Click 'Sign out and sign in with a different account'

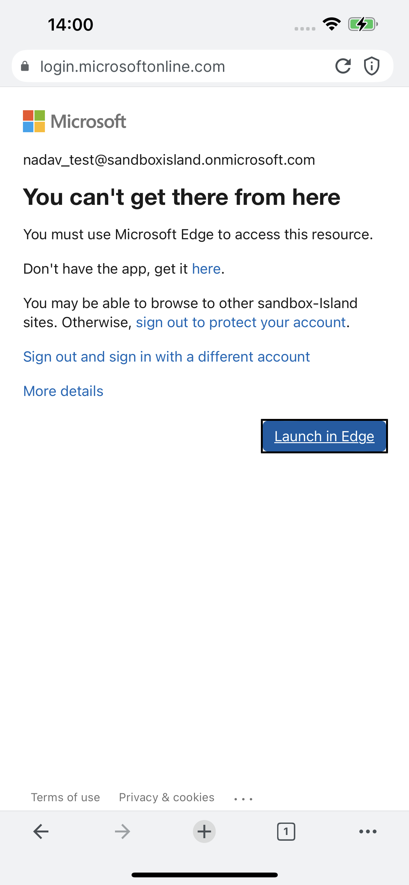pos(166,356)
